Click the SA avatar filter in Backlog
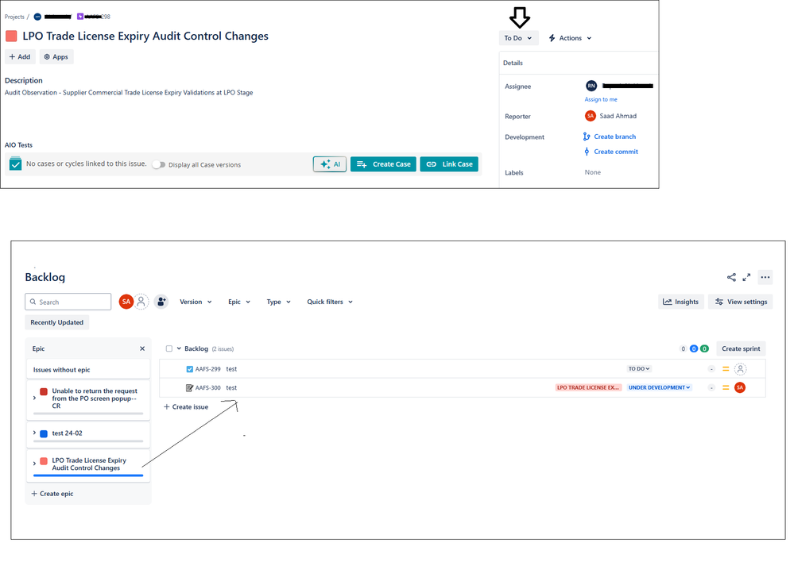This screenshot has width=794, height=562. [x=126, y=302]
